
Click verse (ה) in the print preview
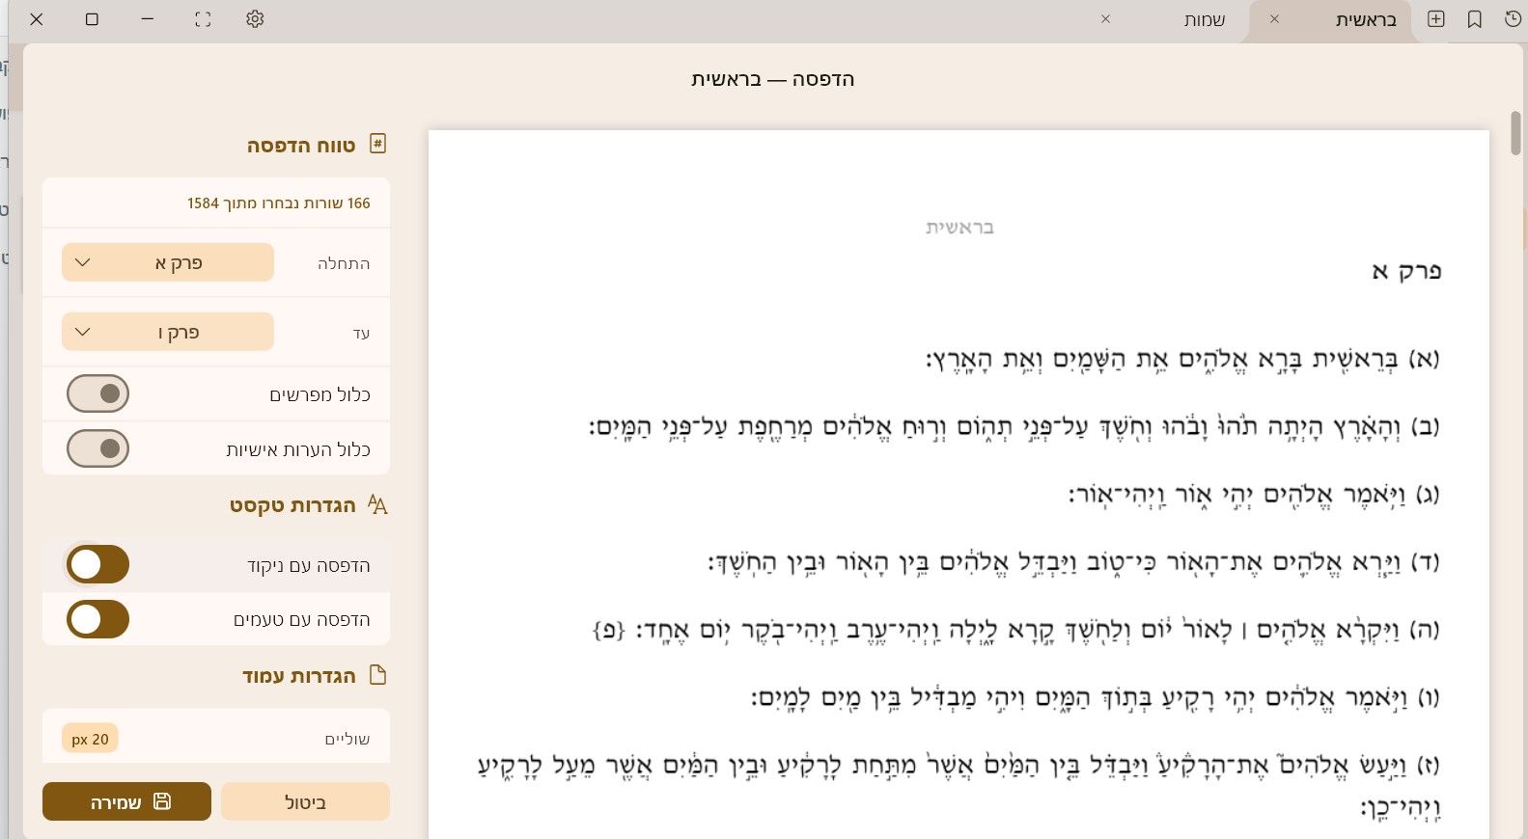[1016, 630]
